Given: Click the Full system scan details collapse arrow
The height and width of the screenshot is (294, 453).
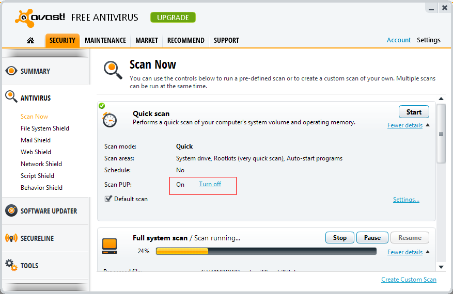Looking at the screenshot, I should point(428,252).
